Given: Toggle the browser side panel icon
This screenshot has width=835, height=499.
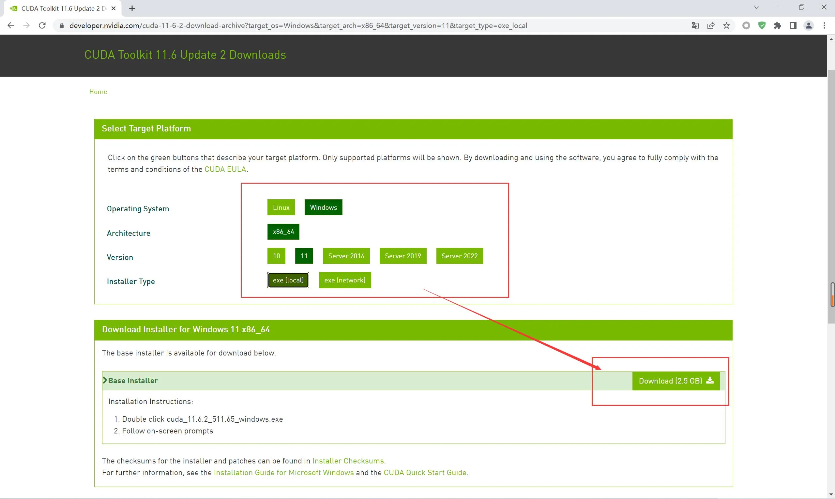Looking at the screenshot, I should [x=793, y=25].
